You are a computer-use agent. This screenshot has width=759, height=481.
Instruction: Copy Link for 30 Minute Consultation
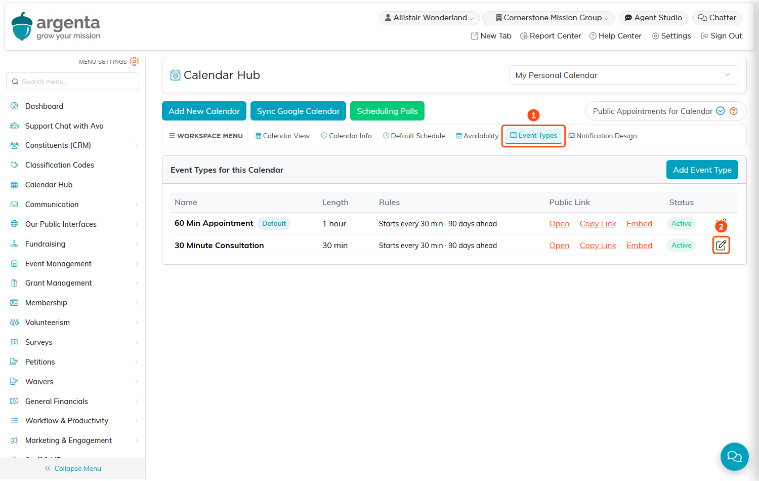click(x=598, y=246)
